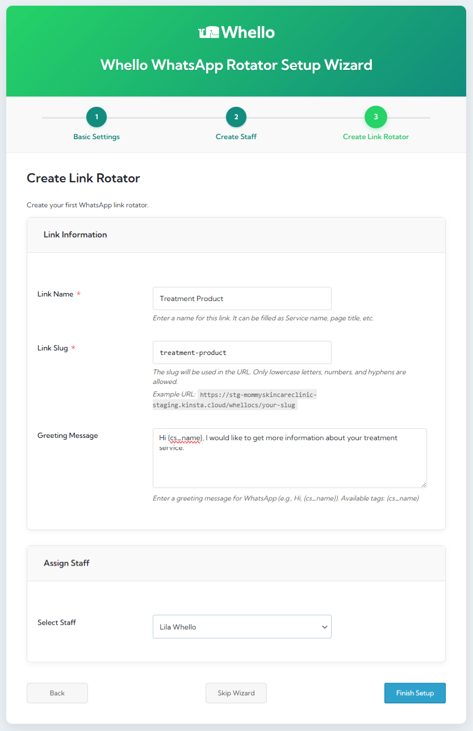Click into the Link Name input field

[242, 298]
